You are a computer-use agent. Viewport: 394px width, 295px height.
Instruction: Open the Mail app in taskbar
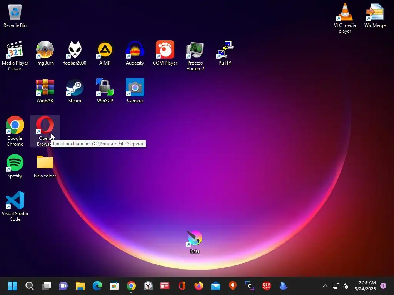pyautogui.click(x=216, y=286)
